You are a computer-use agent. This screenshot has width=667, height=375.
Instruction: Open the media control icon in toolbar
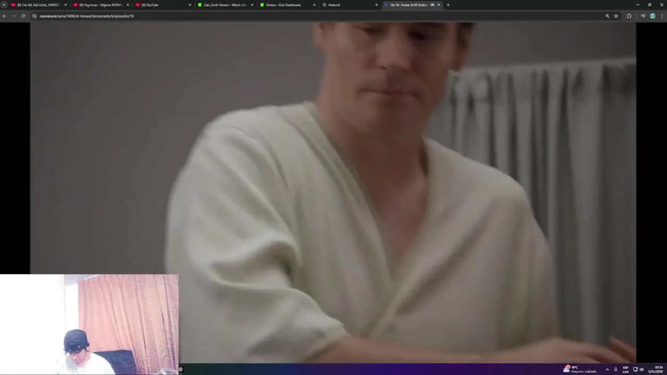(x=643, y=16)
